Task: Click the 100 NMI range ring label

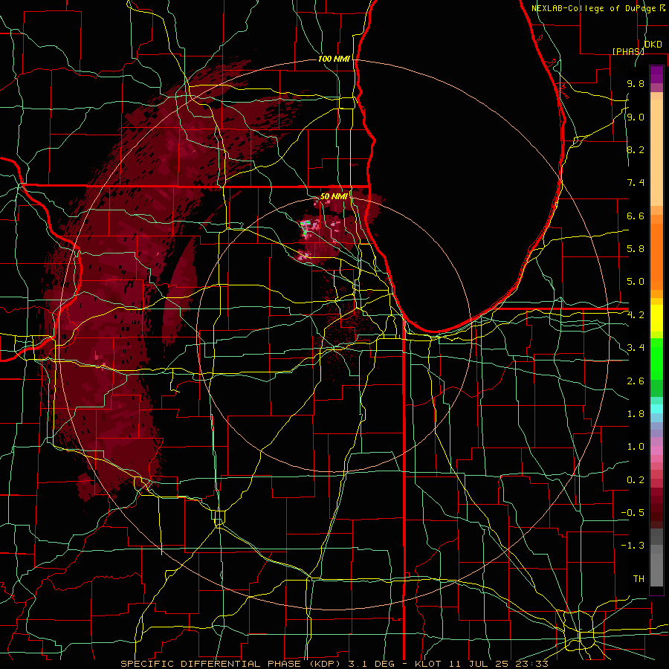Action: (334, 59)
